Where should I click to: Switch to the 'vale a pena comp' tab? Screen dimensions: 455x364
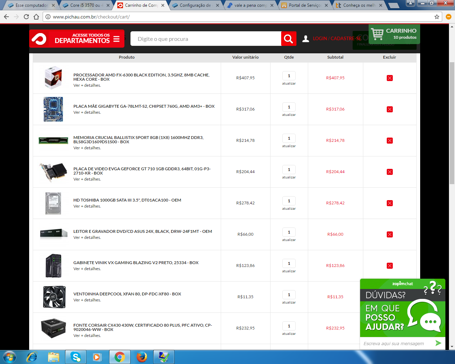tap(250, 5)
